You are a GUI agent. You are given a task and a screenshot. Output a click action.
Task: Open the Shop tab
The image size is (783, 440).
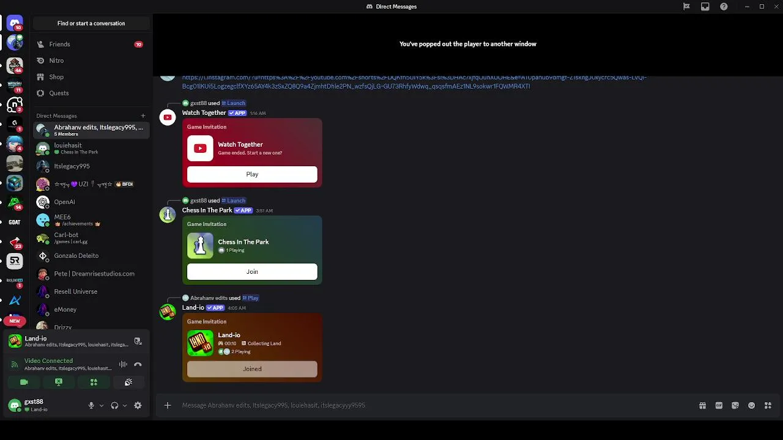click(91, 77)
